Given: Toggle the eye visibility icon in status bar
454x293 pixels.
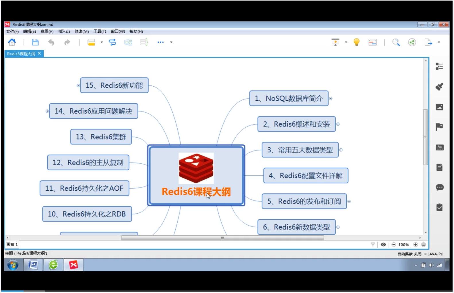Looking at the screenshot, I should tap(383, 245).
